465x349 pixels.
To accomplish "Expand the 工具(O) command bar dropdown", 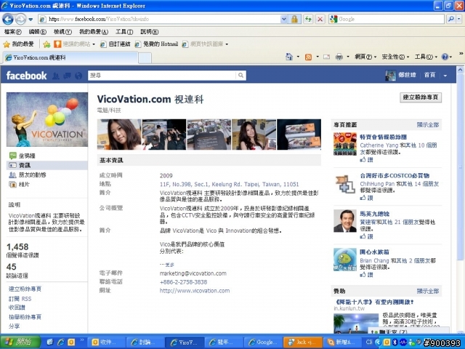I will click(x=426, y=57).
